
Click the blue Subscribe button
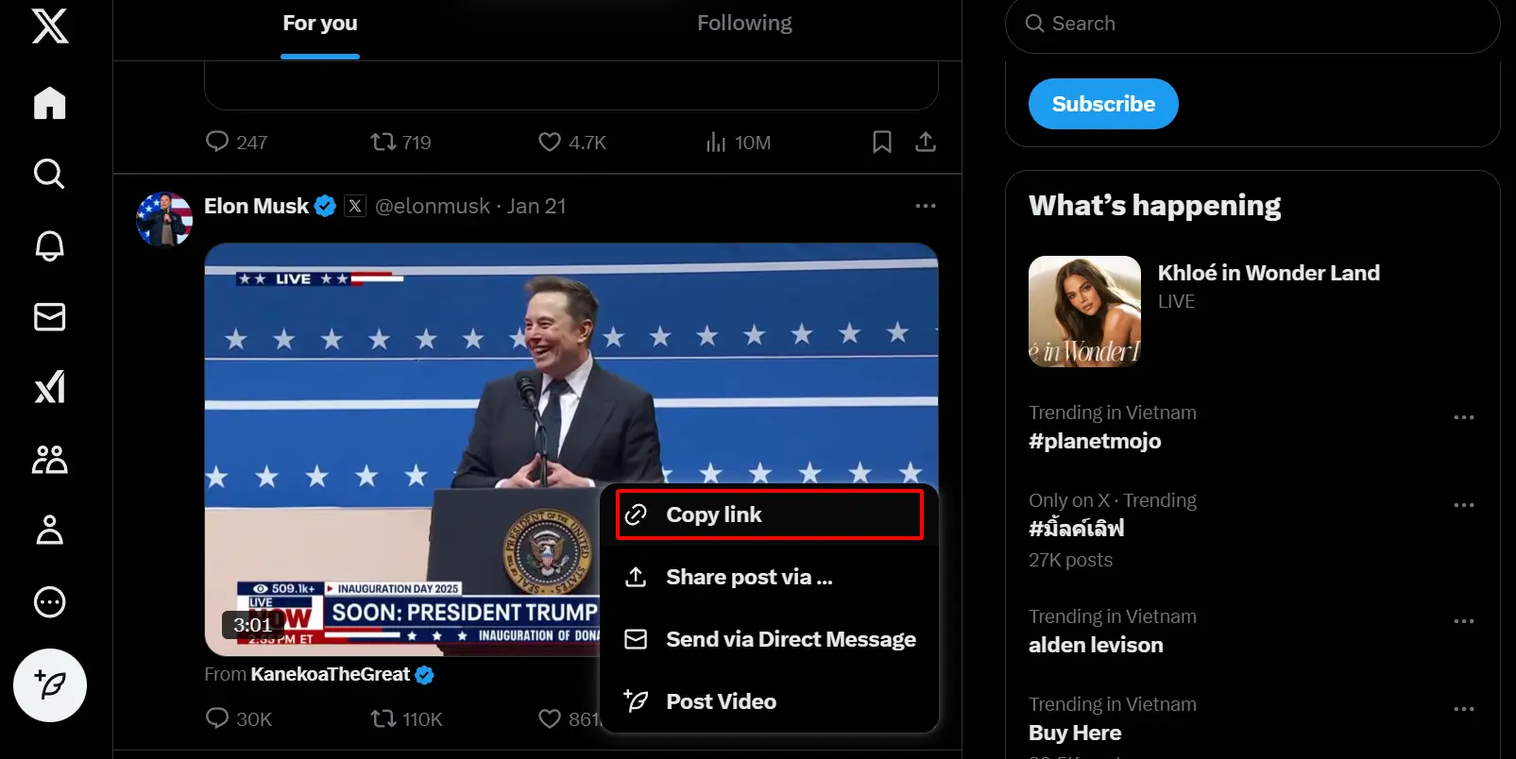pos(1103,104)
